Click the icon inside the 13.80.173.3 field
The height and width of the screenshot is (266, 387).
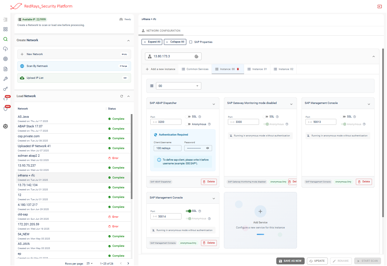tap(196, 56)
